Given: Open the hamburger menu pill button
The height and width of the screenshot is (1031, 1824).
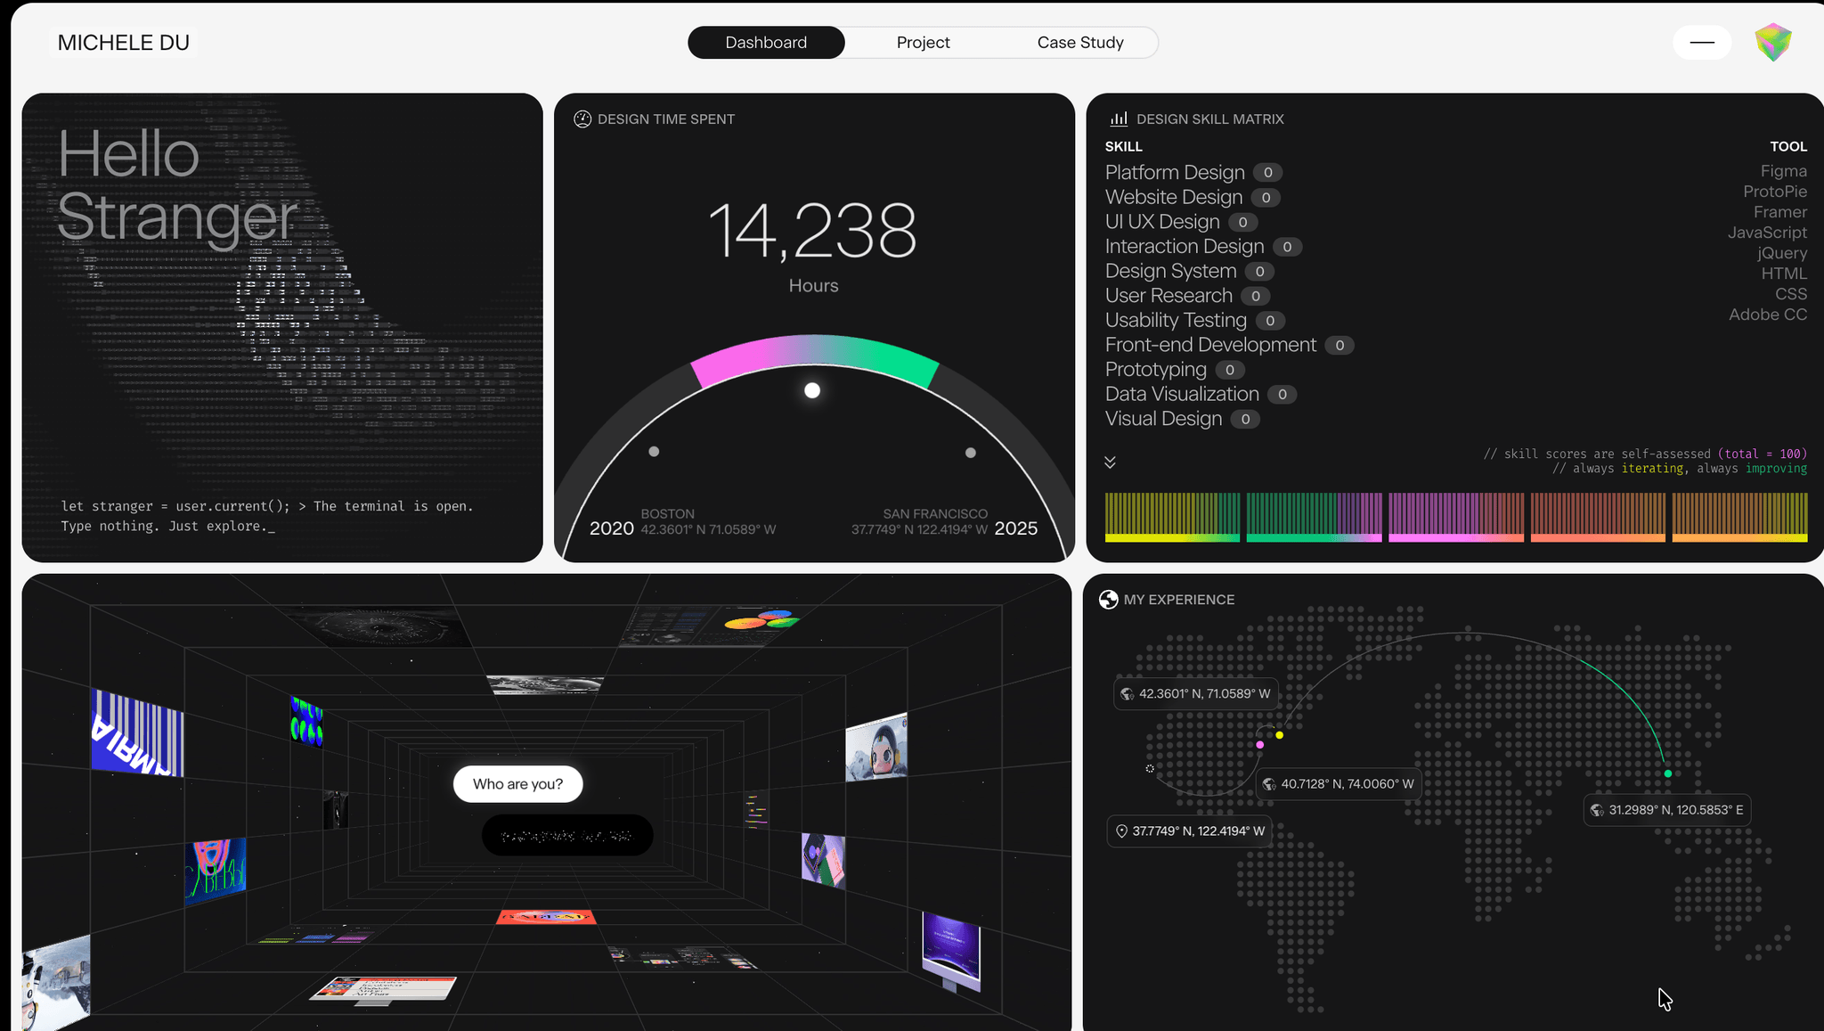Looking at the screenshot, I should 1702,42.
